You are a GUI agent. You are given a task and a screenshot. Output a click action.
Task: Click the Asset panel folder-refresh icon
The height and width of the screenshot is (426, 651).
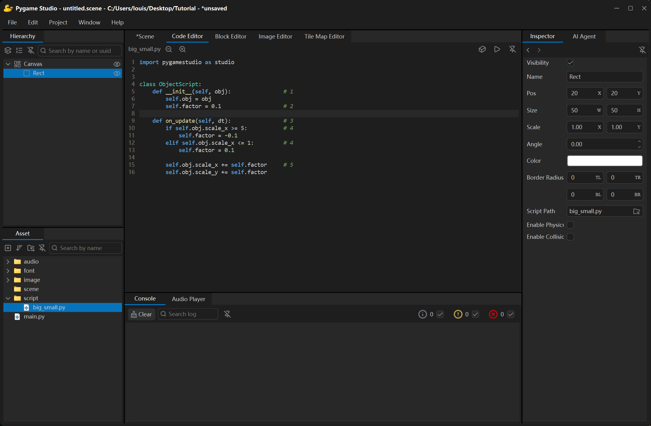pos(31,248)
